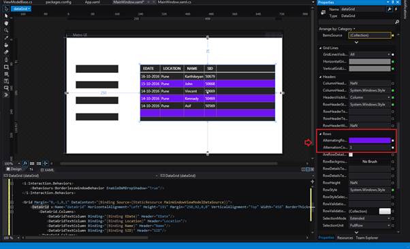
Task: Pick the Eyedropper tool
Action: coord(6,38)
